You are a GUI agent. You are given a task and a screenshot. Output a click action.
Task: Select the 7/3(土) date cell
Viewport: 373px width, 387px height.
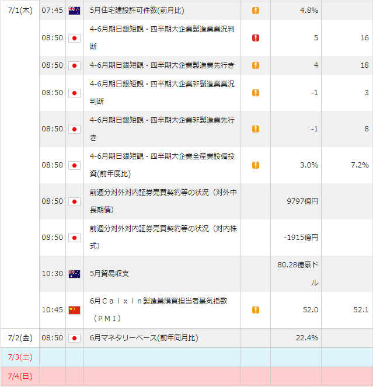point(20,357)
